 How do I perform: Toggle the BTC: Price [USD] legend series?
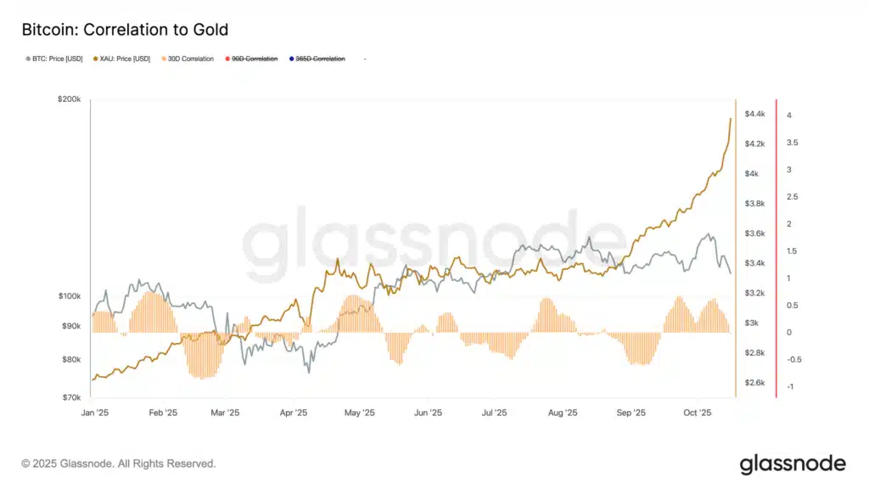coord(57,59)
